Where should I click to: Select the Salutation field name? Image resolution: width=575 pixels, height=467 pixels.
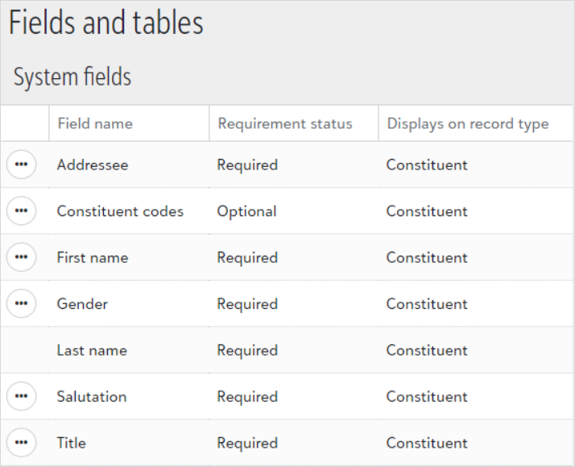point(92,397)
